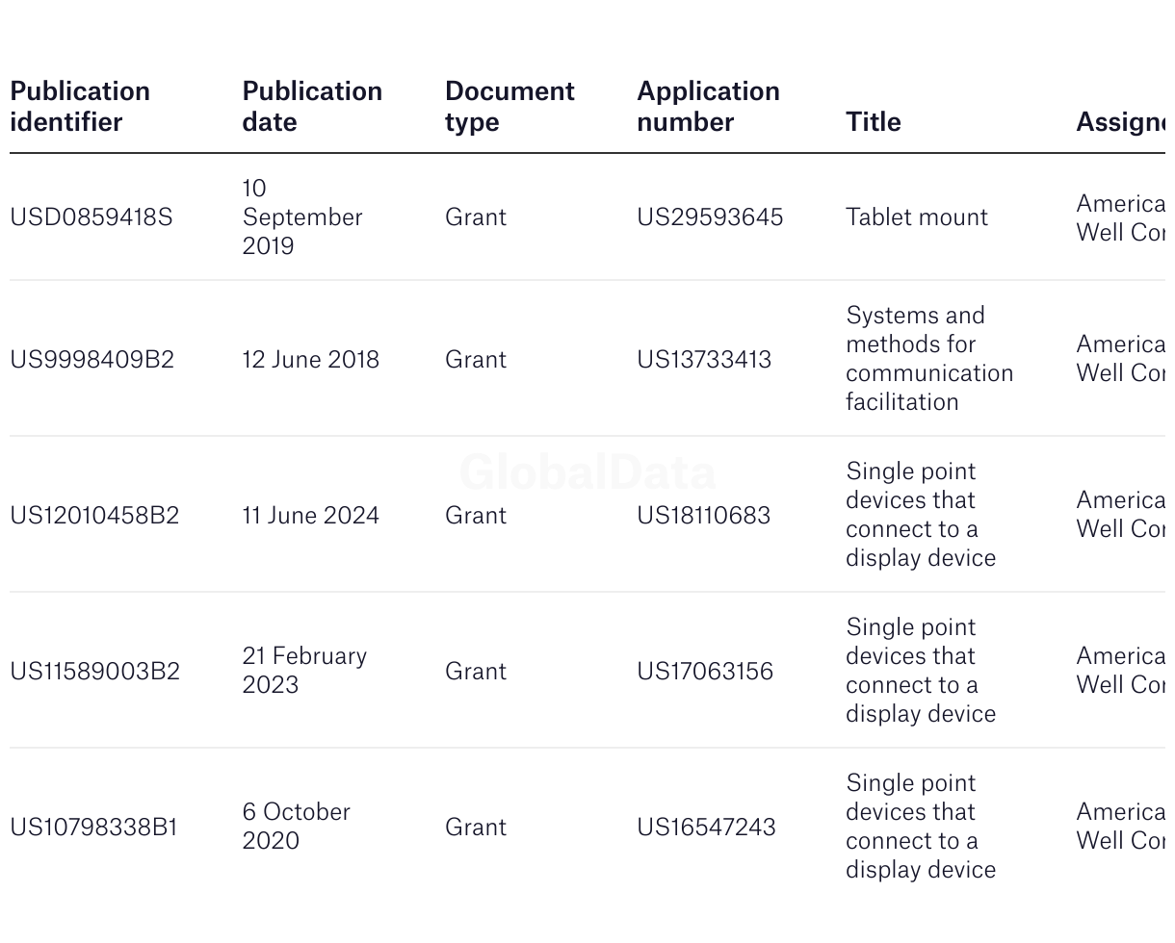The height and width of the screenshot is (943, 1175).
Task: Click the 11 June 2024 date cell
Action: [310, 516]
